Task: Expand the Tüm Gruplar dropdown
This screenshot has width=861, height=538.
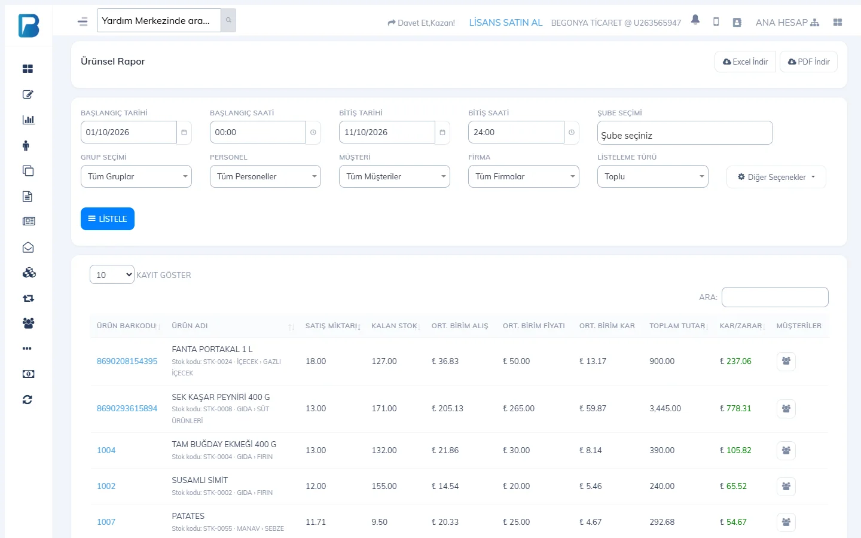Action: point(136,176)
